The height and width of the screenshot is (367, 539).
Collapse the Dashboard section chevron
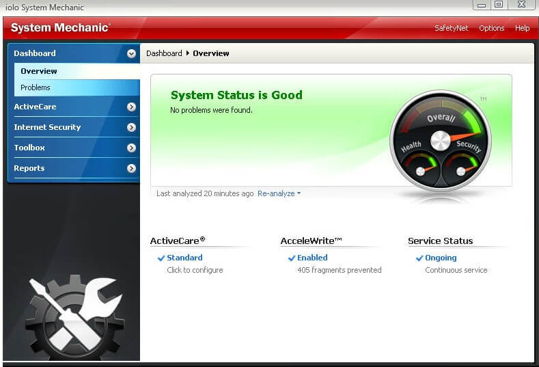[131, 53]
